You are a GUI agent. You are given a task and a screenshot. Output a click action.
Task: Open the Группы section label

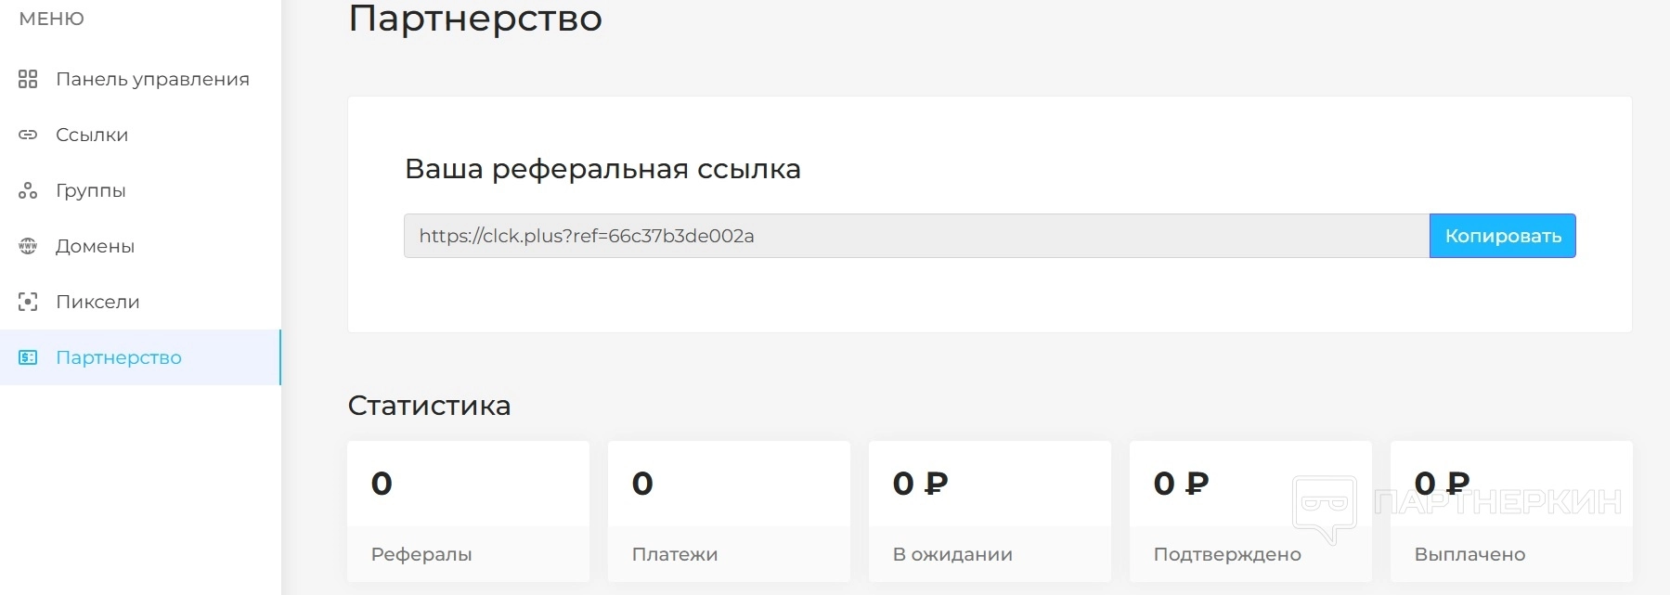pos(91,190)
